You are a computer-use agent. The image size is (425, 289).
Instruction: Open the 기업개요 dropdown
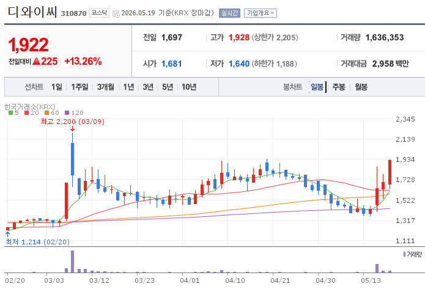(261, 13)
